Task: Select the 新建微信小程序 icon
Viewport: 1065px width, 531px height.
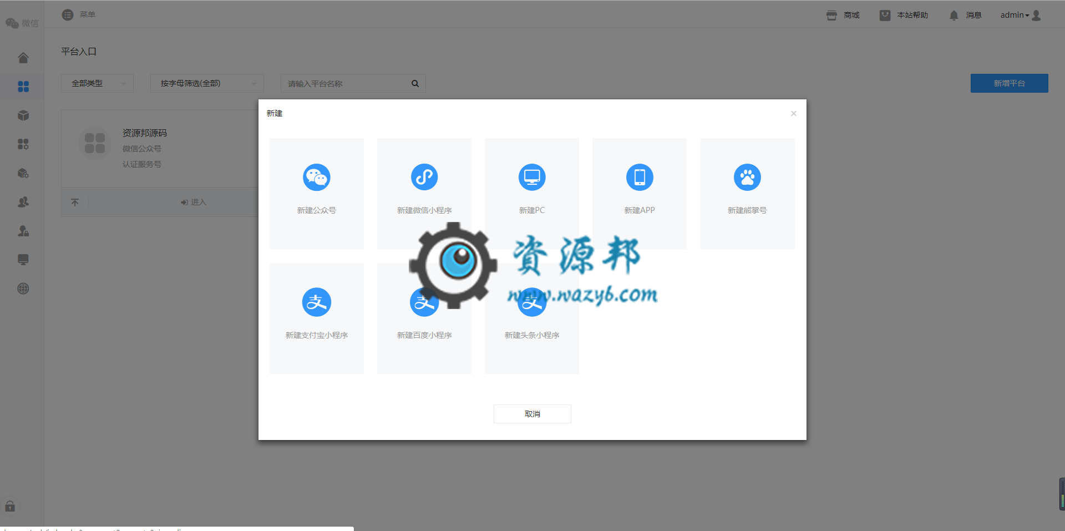Action: coord(424,178)
